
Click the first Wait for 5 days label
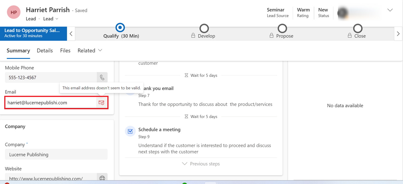coord(204,75)
